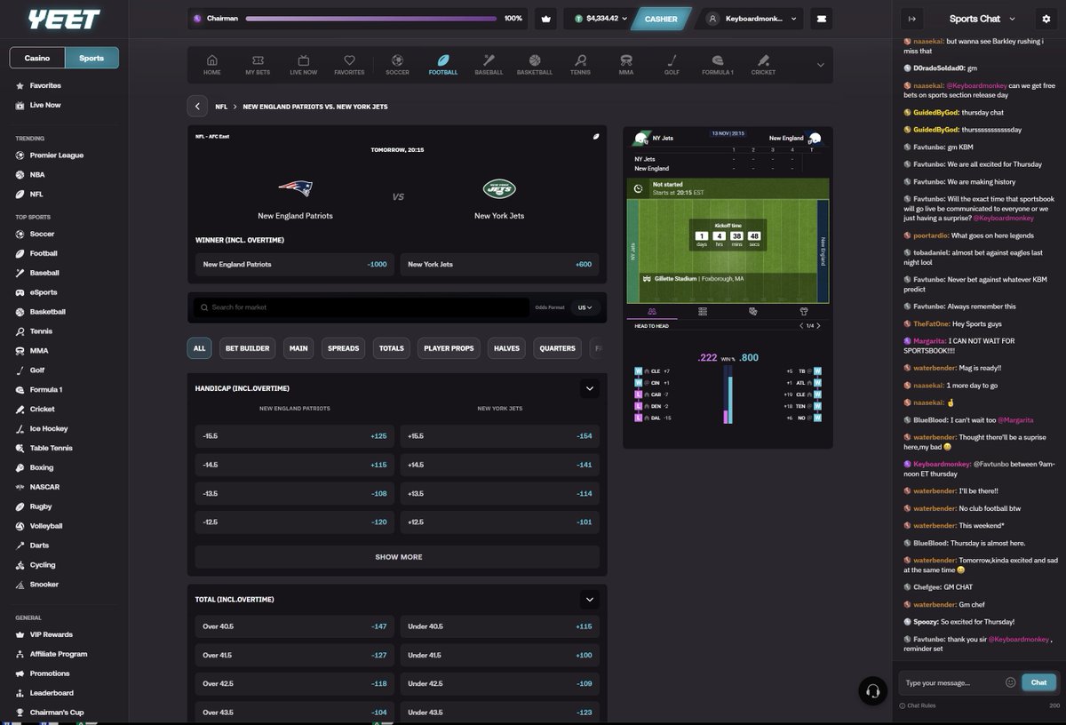Screen dimensions: 1066x725
Task: Show standings table tab in match widget
Action: (703, 311)
